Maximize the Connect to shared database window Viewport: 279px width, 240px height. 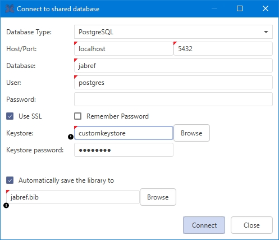click(240, 8)
